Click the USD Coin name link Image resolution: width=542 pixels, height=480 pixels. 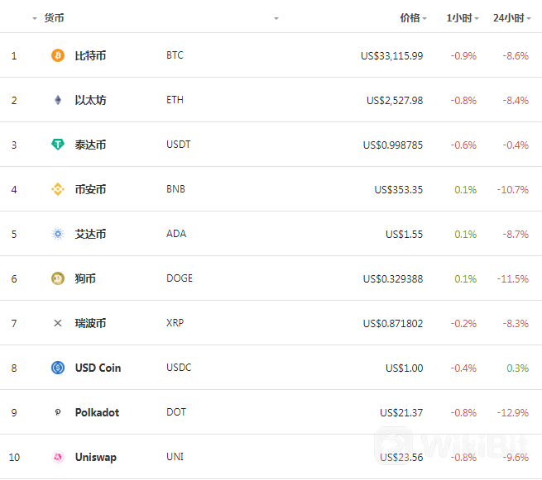click(x=98, y=368)
